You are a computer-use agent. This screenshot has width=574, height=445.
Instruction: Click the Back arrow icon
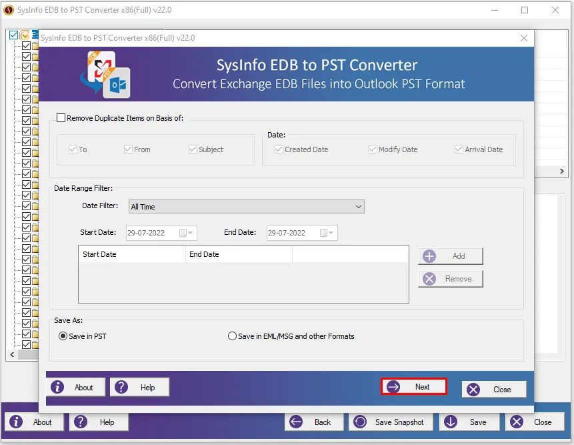297,422
